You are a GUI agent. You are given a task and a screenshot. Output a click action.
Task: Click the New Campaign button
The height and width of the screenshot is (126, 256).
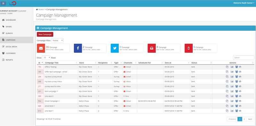pyautogui.click(x=45, y=34)
